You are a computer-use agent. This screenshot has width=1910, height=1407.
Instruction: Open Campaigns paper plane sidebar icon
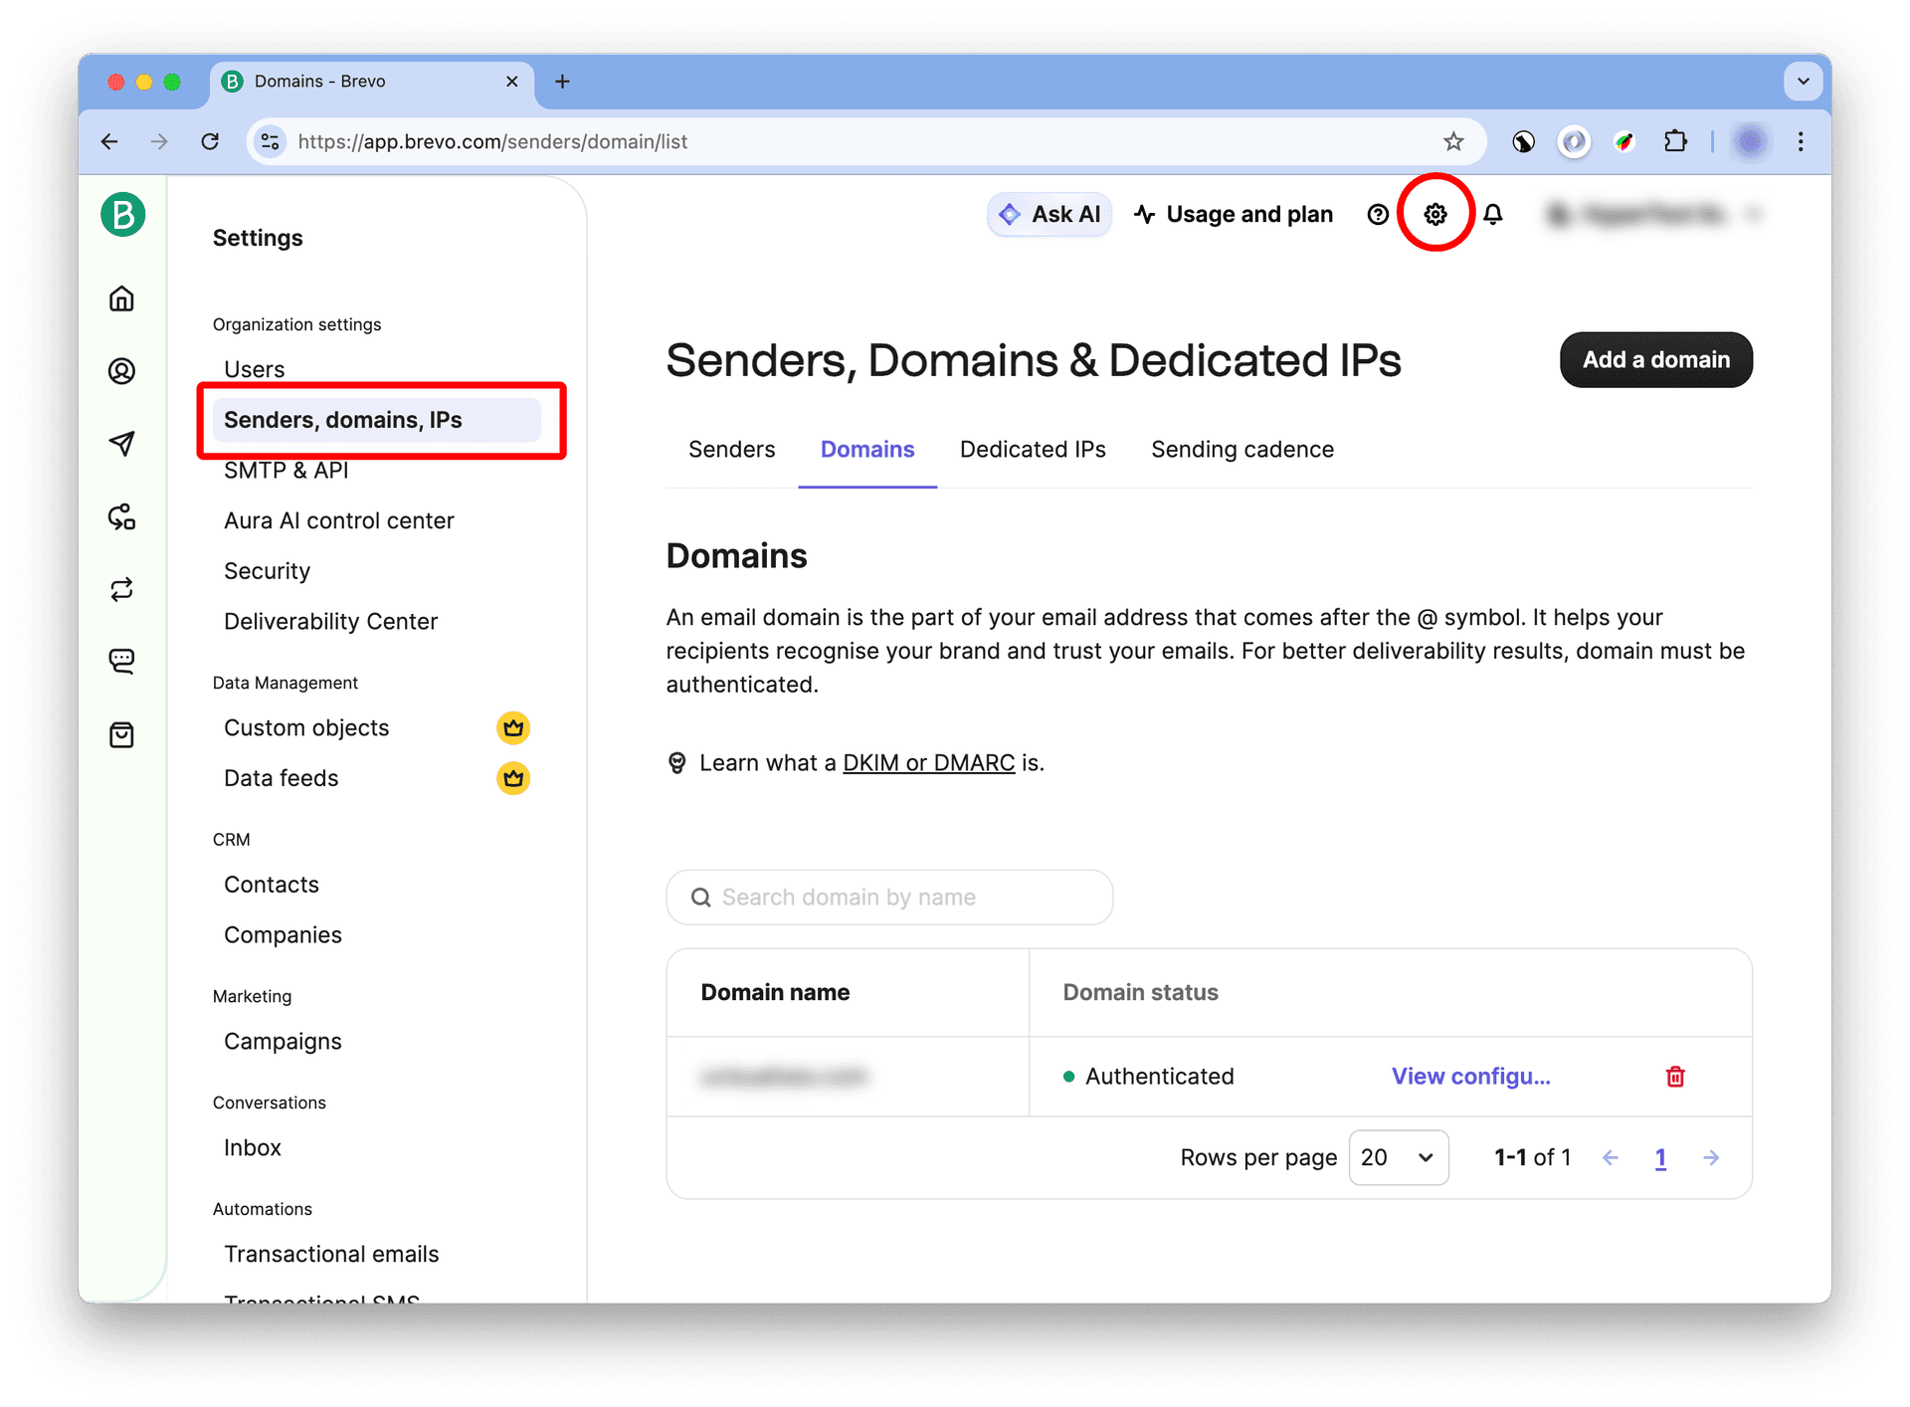click(121, 444)
